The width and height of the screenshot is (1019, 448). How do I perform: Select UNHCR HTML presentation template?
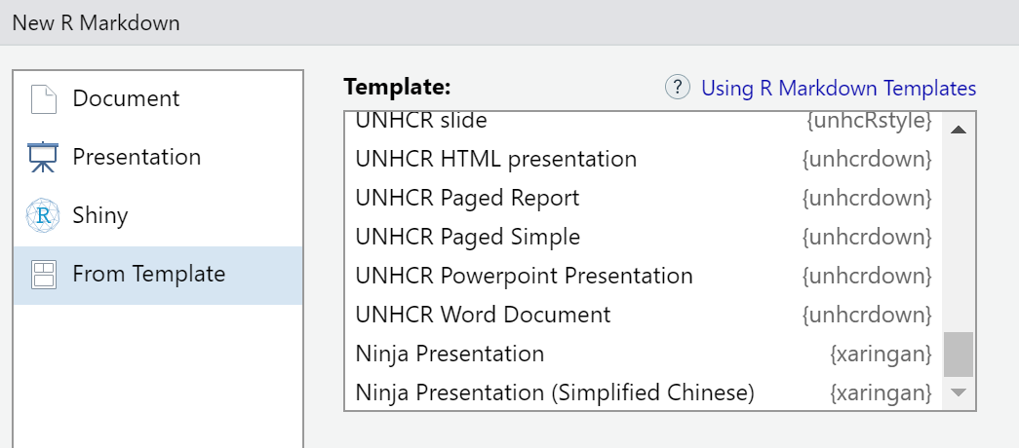(x=495, y=159)
